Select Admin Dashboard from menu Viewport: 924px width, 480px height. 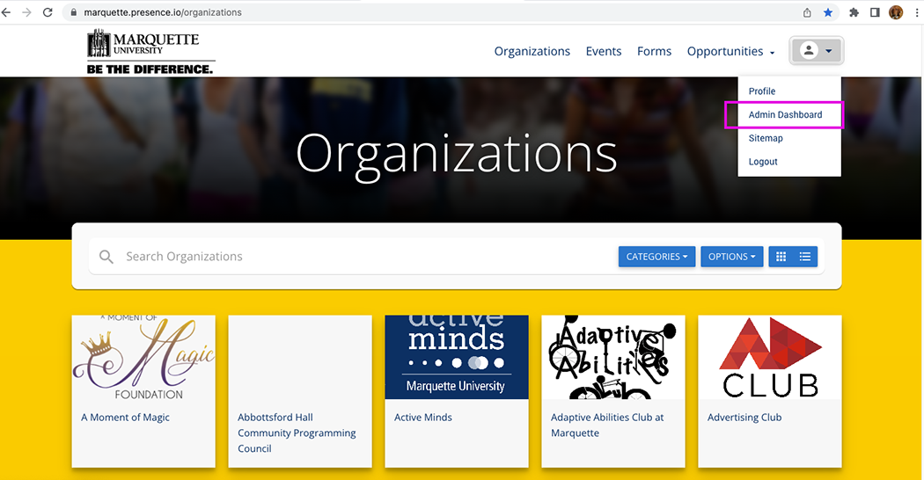pos(785,115)
